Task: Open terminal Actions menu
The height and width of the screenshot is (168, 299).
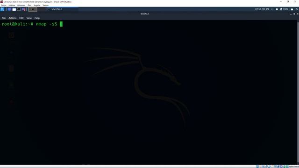Action: coord(13,18)
